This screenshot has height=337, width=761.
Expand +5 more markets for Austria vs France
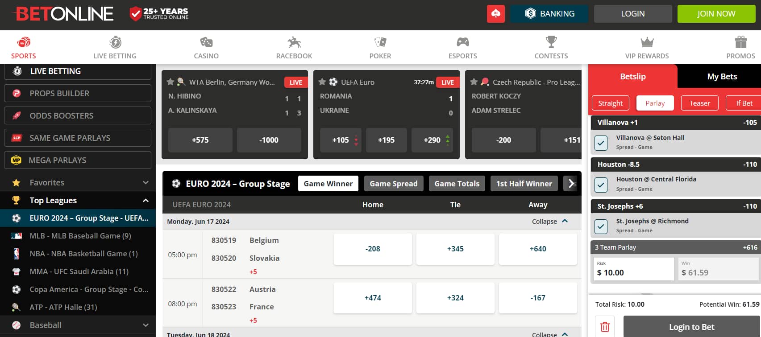tap(253, 321)
